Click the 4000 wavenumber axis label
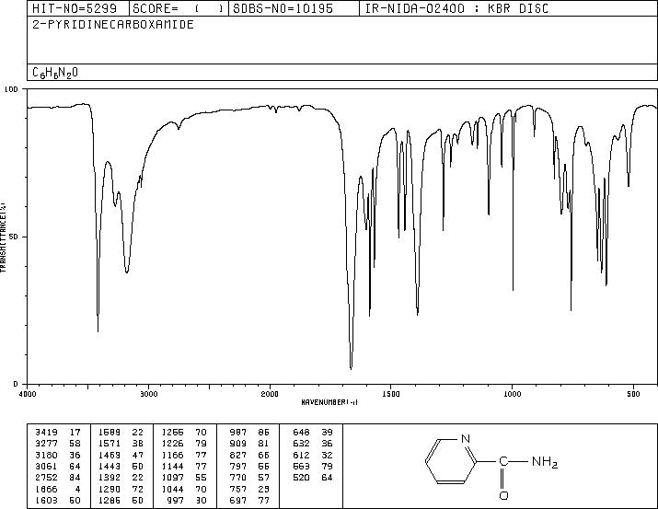Viewport: 658px width, 509px height. pos(28,394)
